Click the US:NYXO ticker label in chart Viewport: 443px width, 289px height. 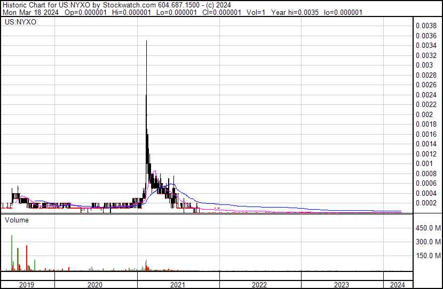(20, 22)
